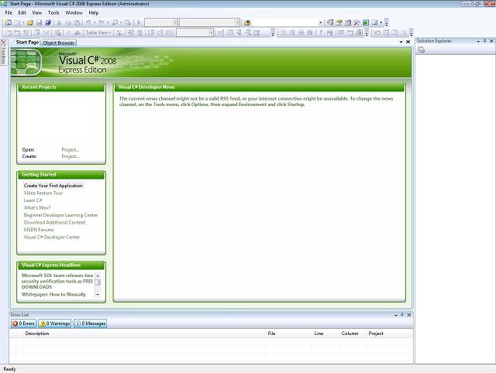Click the Navigate Forward icon
The image size is (496, 373).
[x=127, y=22]
